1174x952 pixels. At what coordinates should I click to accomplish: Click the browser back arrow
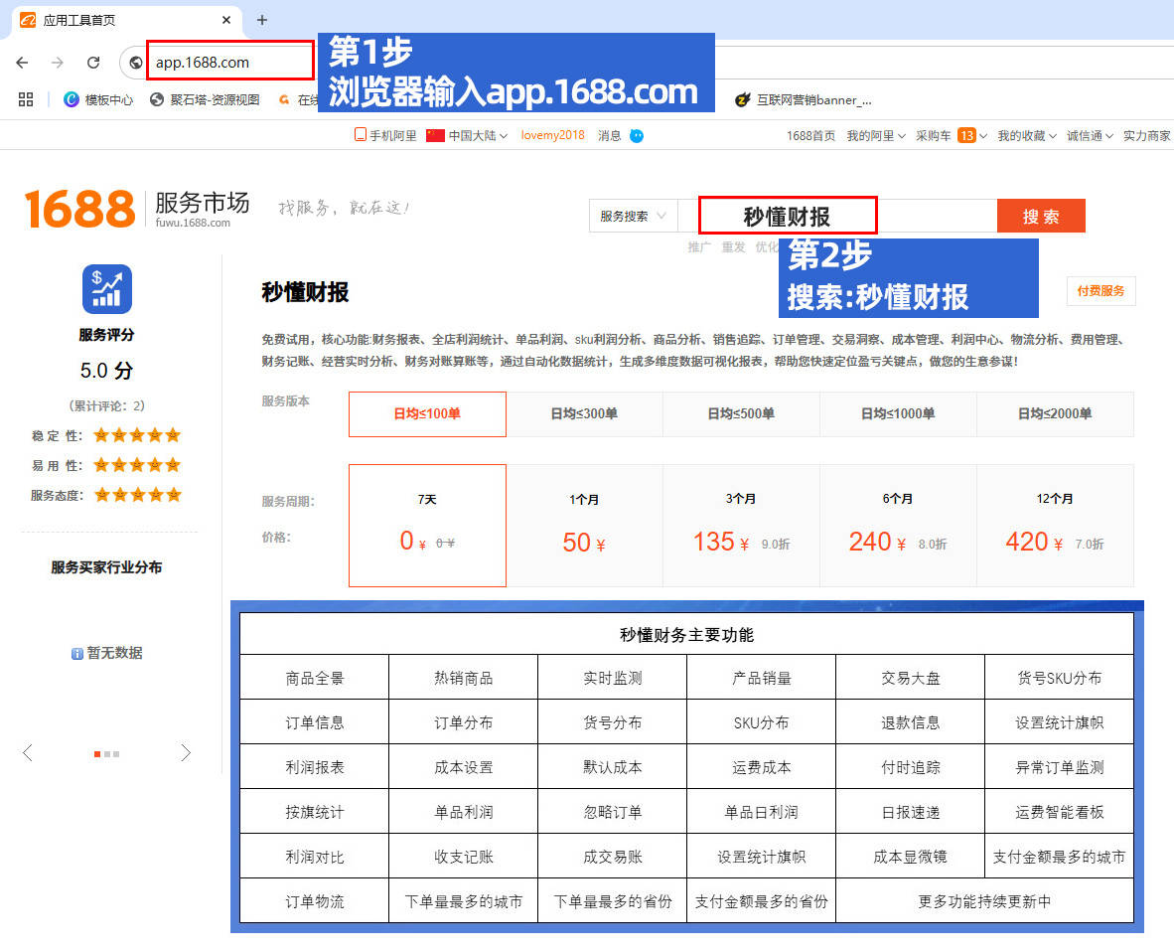[x=22, y=63]
